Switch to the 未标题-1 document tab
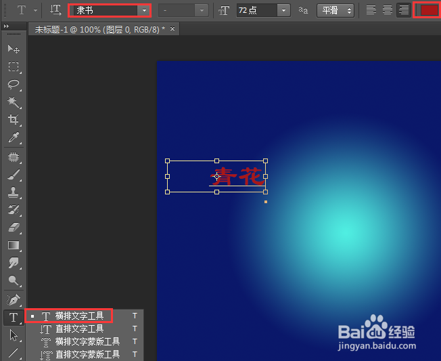The height and width of the screenshot is (361, 441). [x=100, y=29]
